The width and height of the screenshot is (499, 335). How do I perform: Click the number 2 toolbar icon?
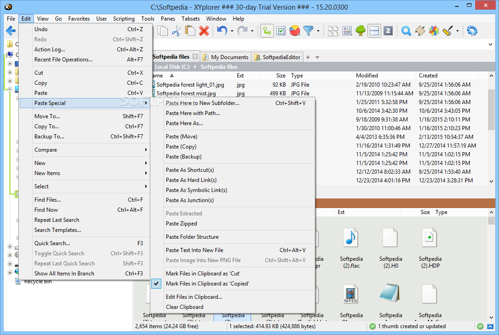pos(388,31)
